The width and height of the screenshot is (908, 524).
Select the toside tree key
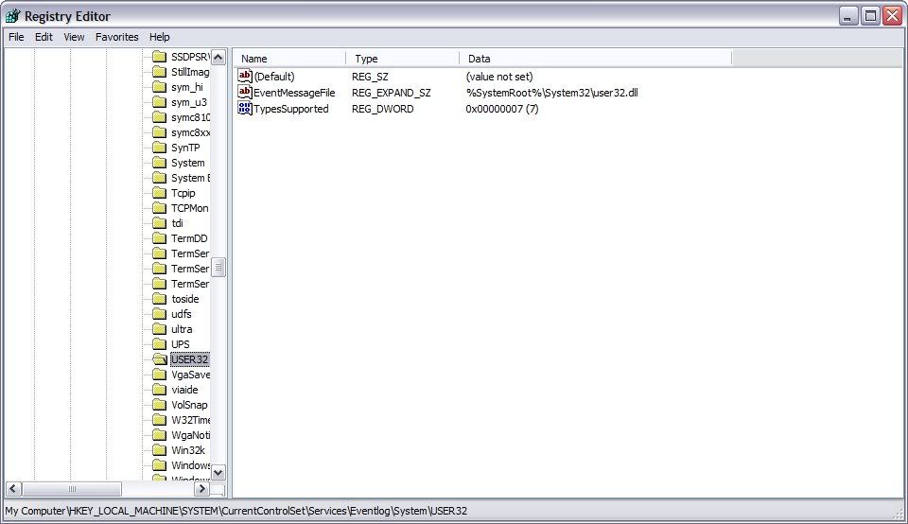point(185,299)
